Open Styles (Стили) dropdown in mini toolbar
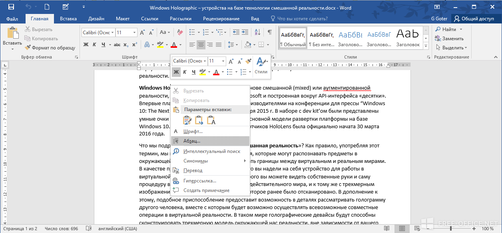 pos(261,65)
